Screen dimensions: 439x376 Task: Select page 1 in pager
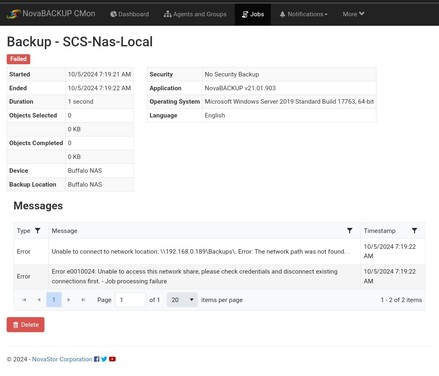pyautogui.click(x=54, y=300)
